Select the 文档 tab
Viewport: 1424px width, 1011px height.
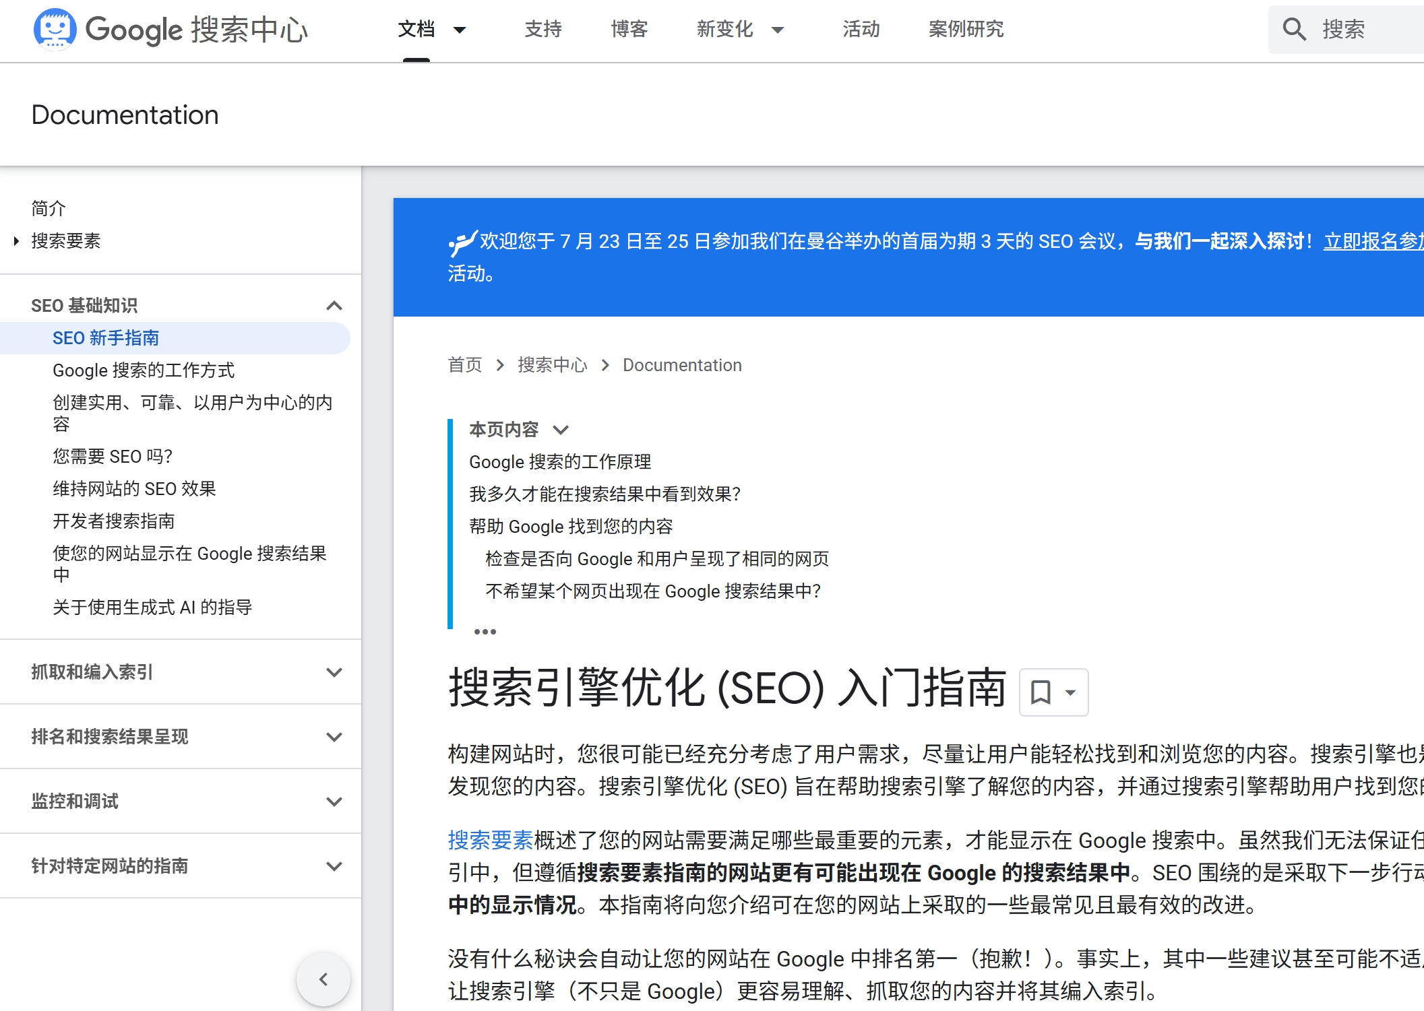416,29
